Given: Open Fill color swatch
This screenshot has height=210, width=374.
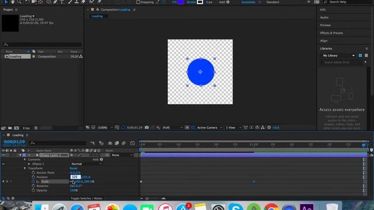Looking at the screenshot, I should pyautogui.click(x=181, y=2).
